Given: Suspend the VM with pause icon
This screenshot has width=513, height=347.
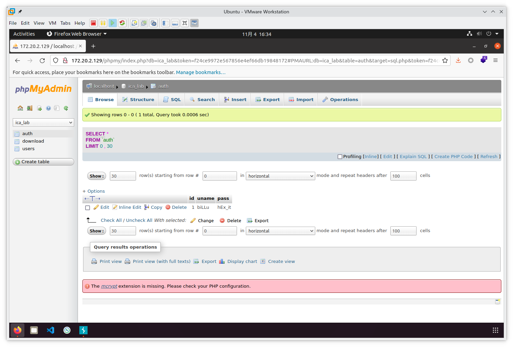Looking at the screenshot, I should (103, 23).
